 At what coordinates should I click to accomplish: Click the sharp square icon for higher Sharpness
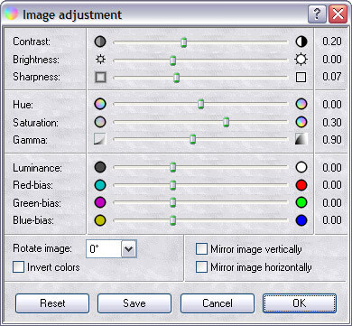click(x=301, y=77)
